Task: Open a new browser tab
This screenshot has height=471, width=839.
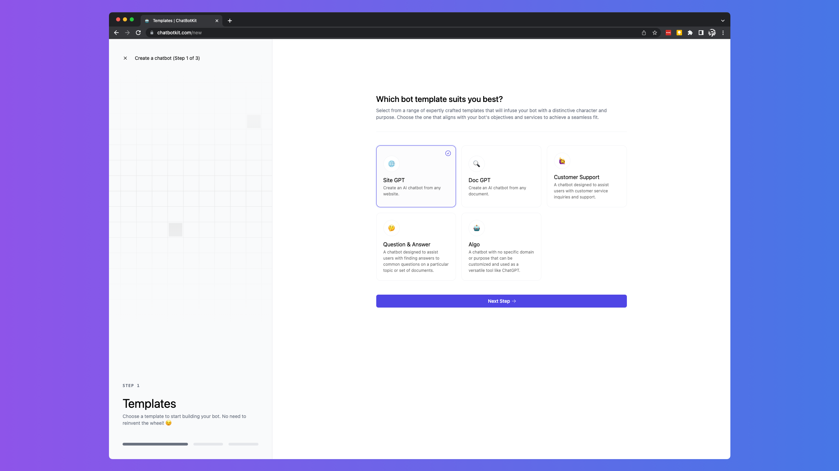Action: tap(230, 21)
